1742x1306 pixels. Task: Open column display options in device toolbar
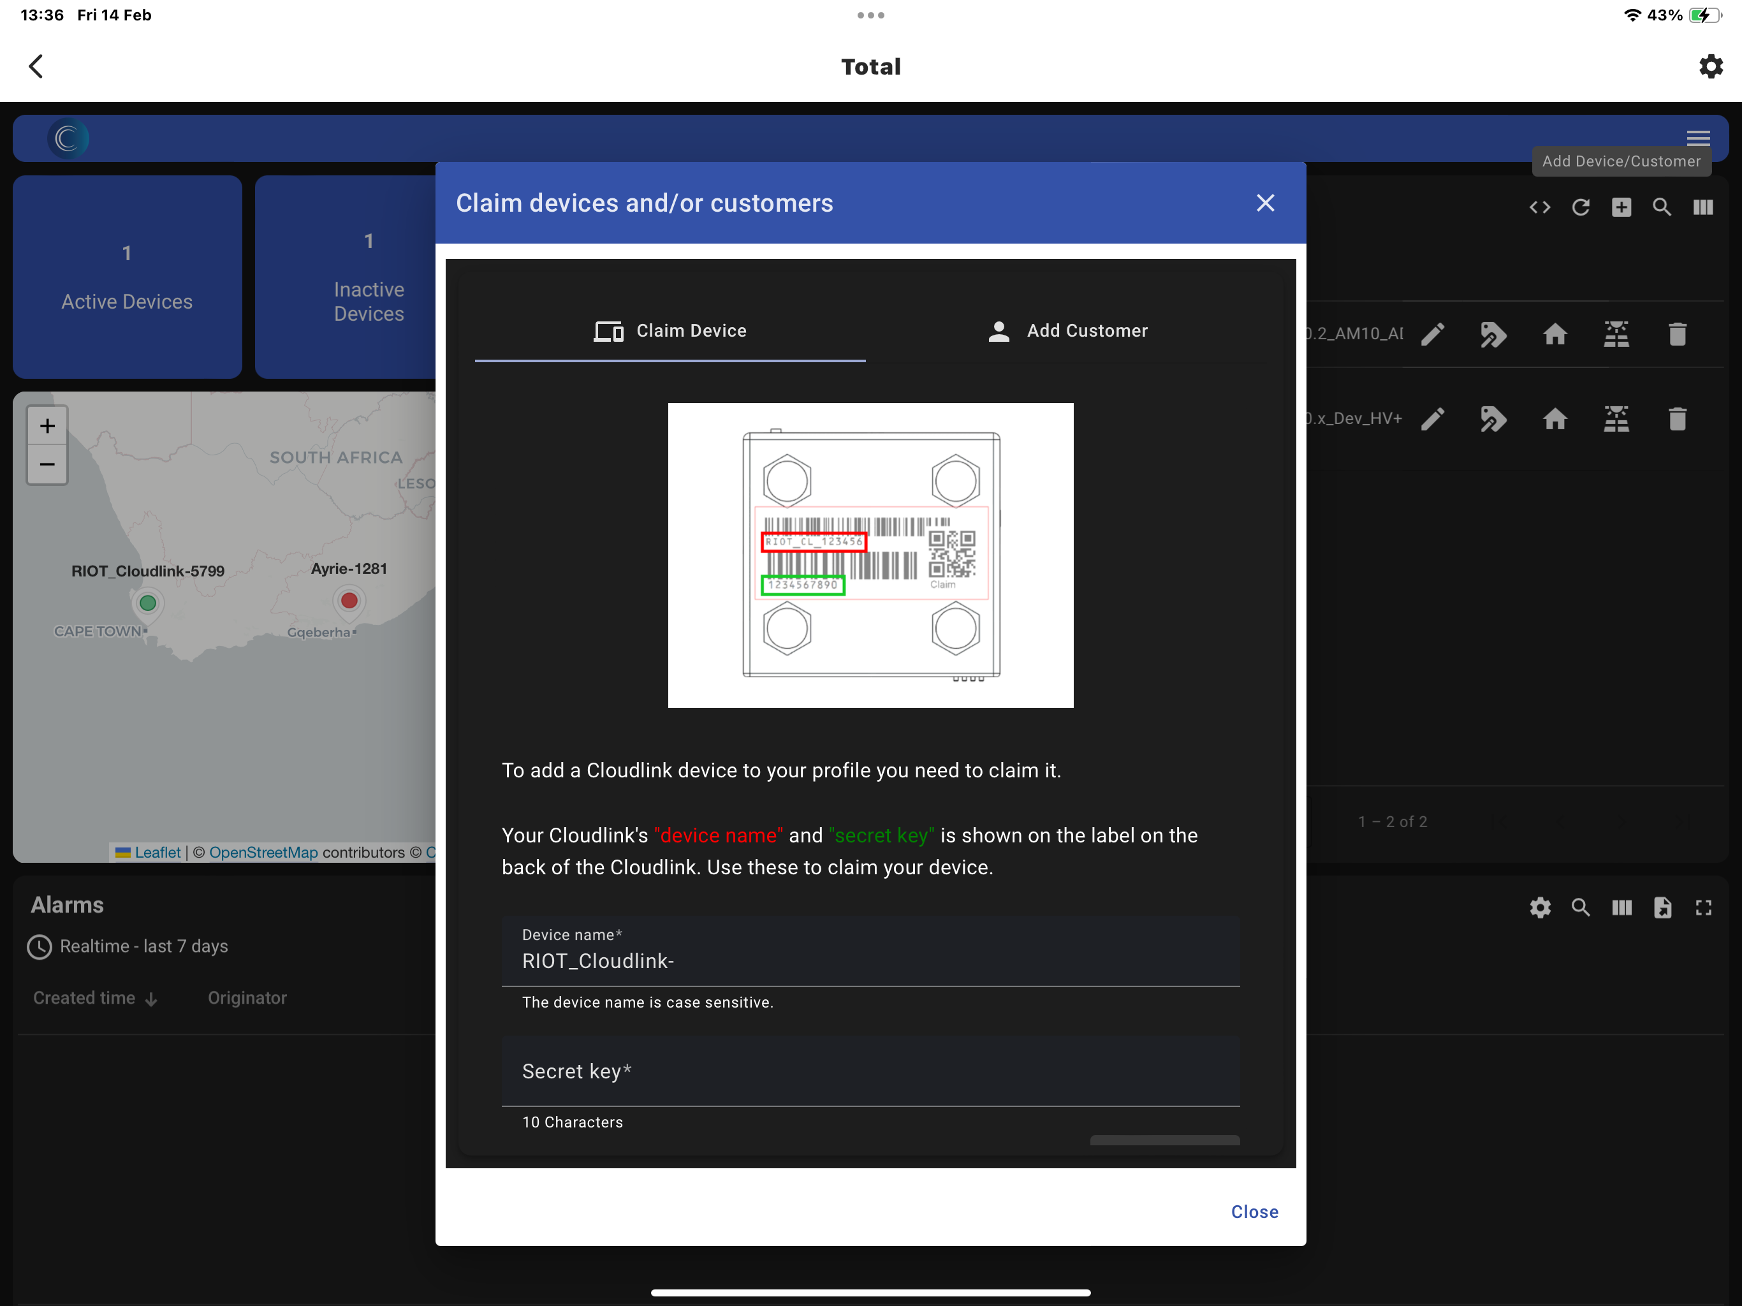click(1702, 207)
